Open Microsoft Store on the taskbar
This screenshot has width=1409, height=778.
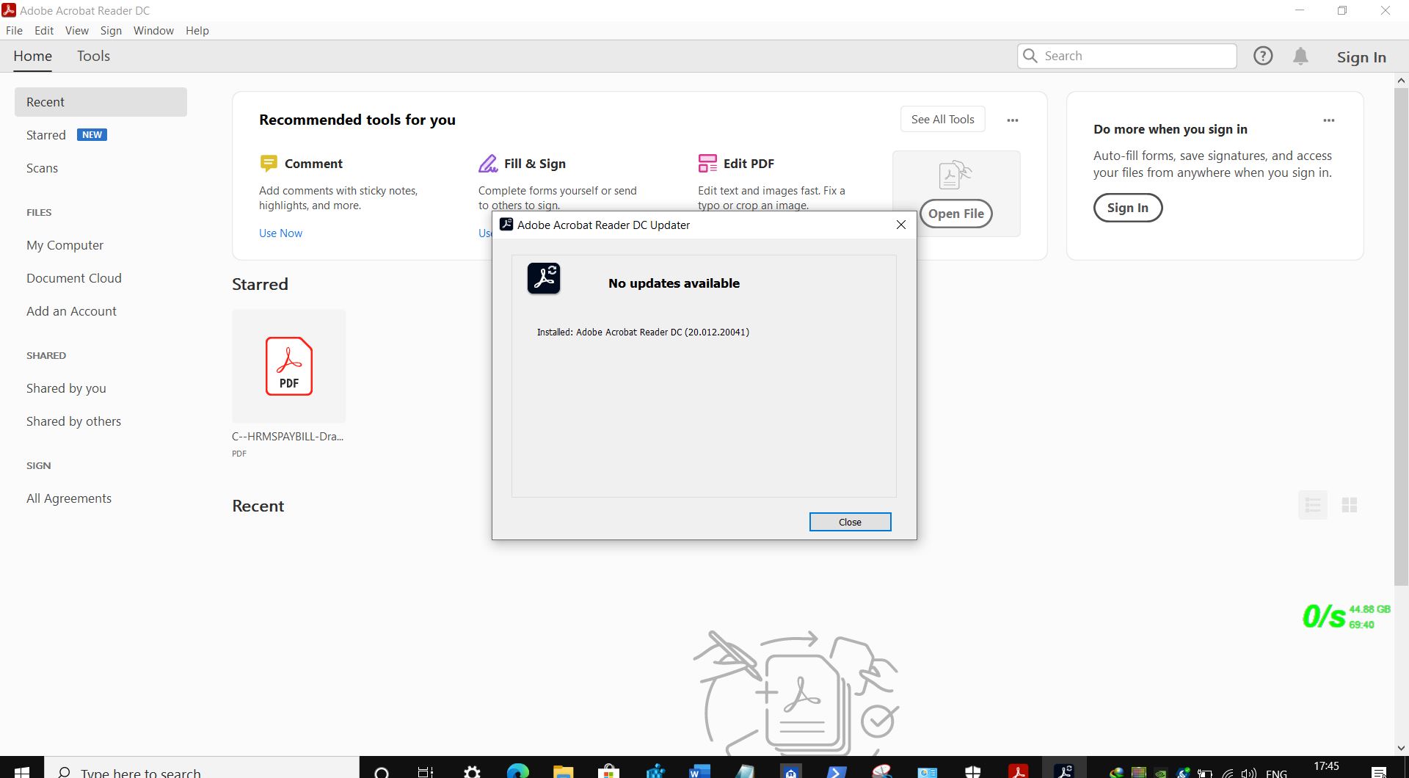pyautogui.click(x=608, y=771)
